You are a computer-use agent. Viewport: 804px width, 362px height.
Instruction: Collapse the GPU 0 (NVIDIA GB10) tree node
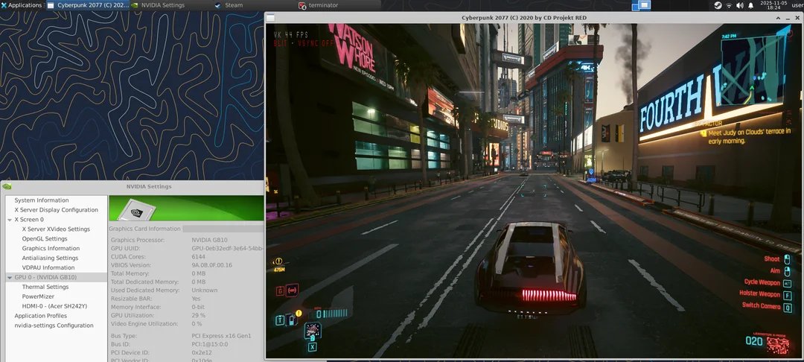coord(10,277)
